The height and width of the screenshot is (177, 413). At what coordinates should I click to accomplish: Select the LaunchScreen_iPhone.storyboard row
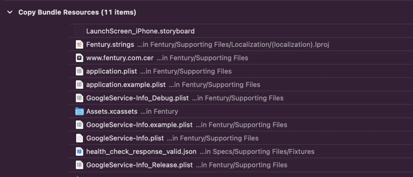pyautogui.click(x=241, y=31)
